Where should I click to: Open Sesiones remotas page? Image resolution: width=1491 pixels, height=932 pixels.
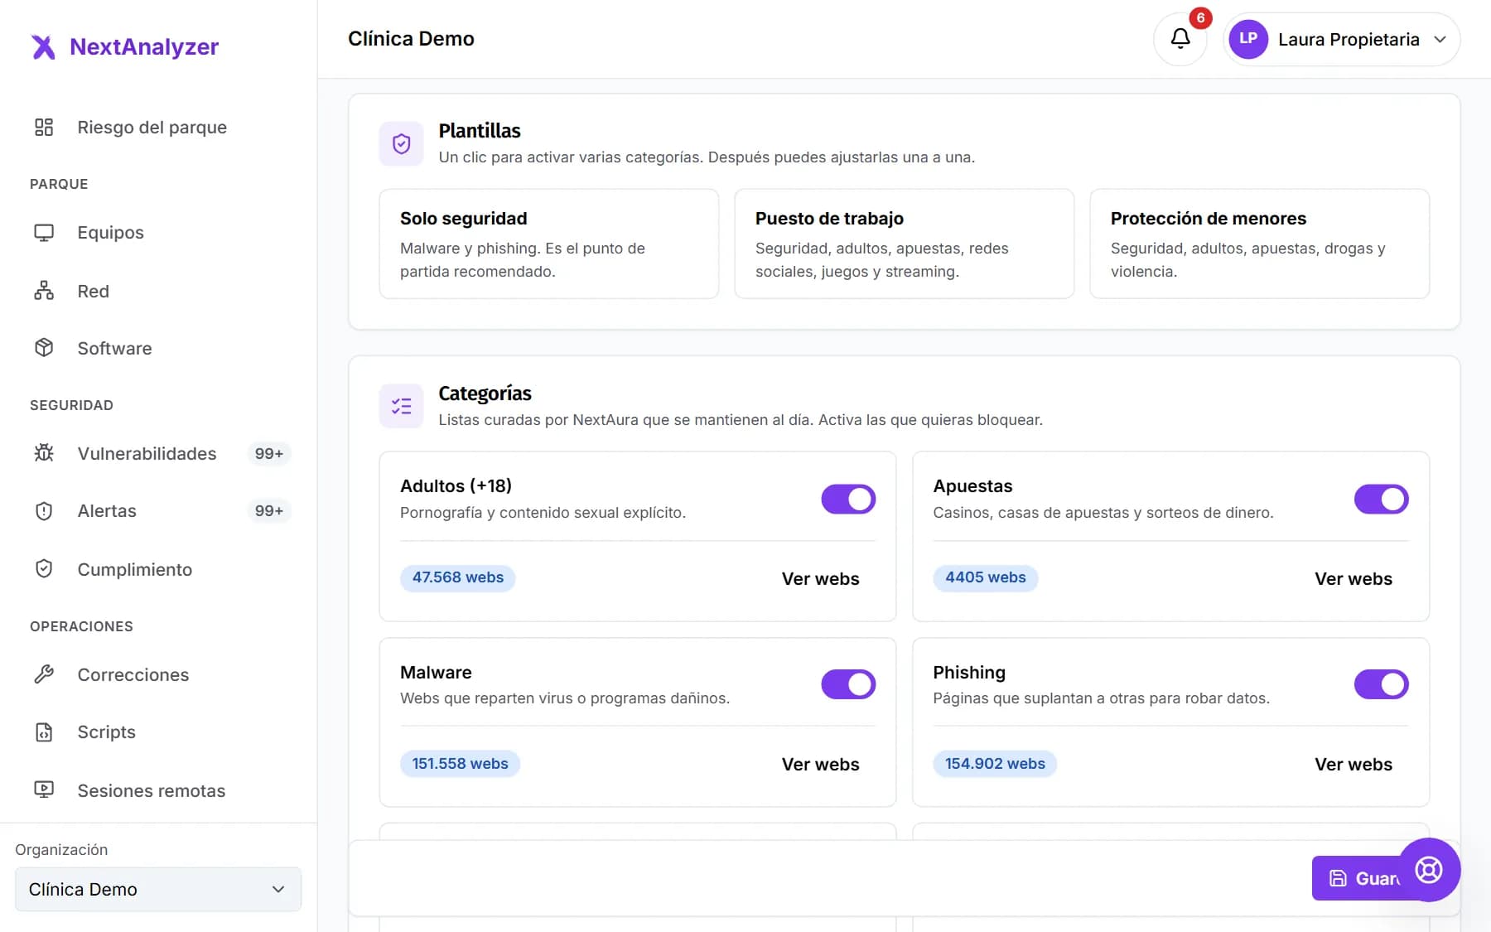pos(151,790)
